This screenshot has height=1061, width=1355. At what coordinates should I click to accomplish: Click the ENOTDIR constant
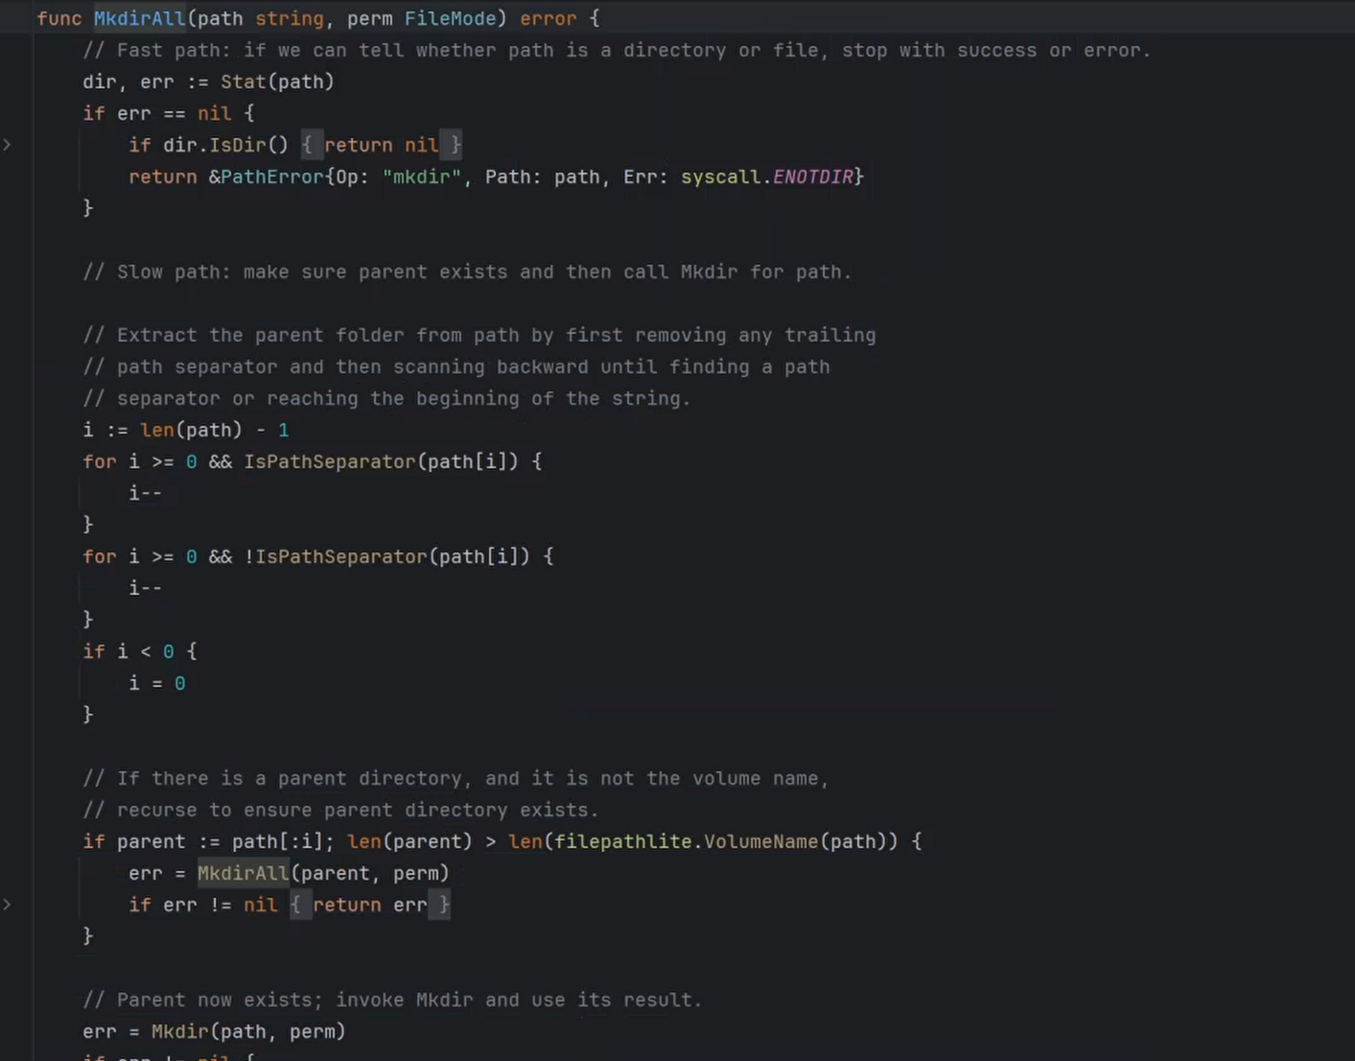click(x=813, y=177)
